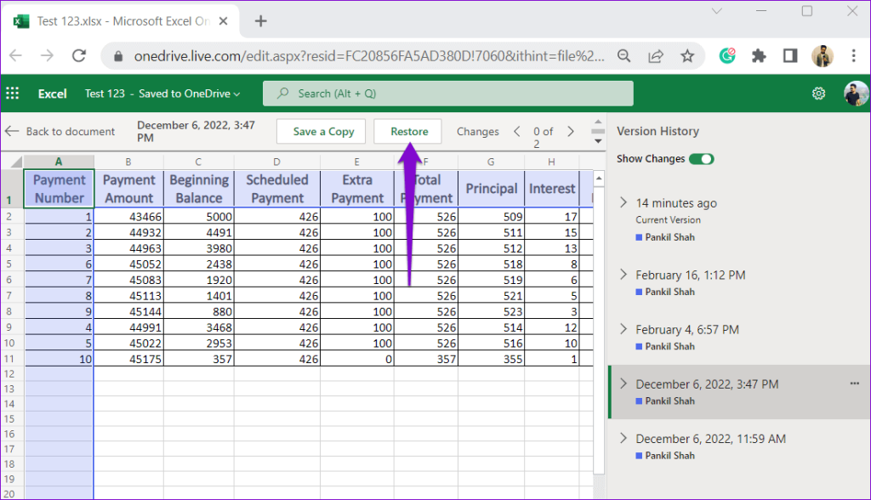This screenshot has height=500, width=871.
Task: Click the Search (Alt + Q) box
Action: pyautogui.click(x=447, y=94)
